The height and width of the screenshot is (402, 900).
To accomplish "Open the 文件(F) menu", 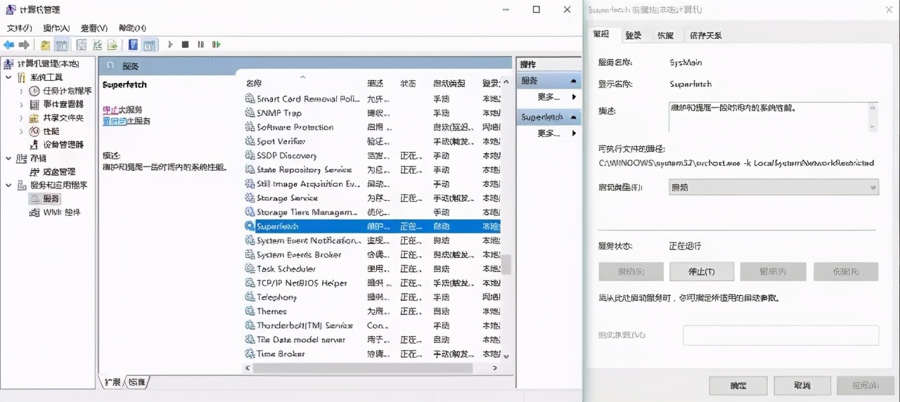I will (x=20, y=28).
